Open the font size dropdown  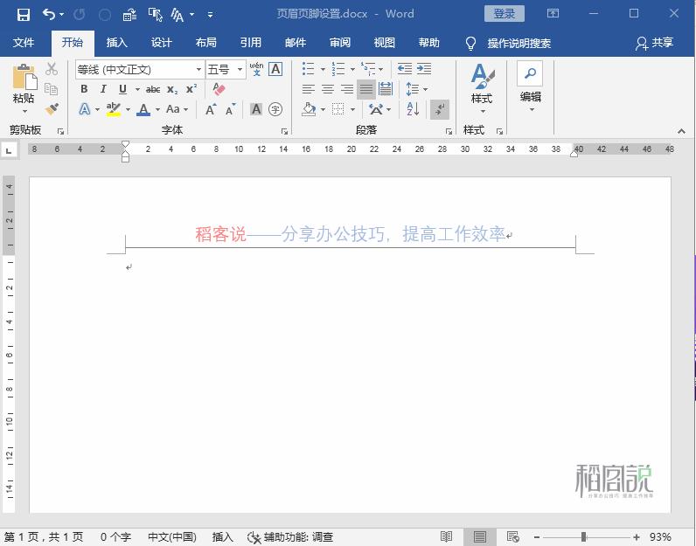[x=240, y=69]
